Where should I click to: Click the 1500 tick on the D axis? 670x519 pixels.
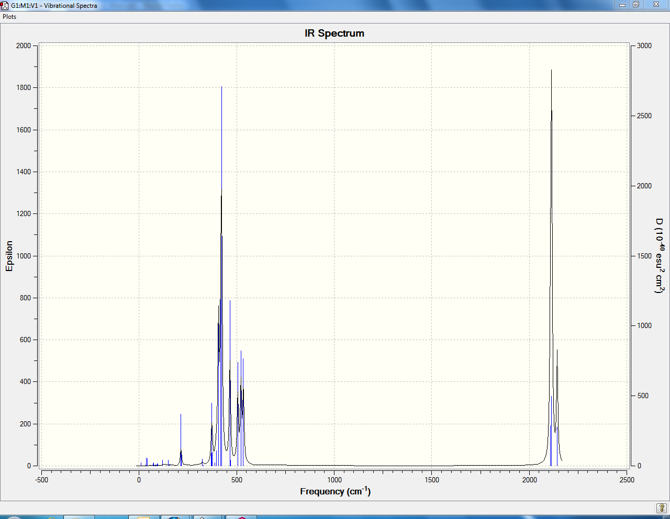[644, 256]
